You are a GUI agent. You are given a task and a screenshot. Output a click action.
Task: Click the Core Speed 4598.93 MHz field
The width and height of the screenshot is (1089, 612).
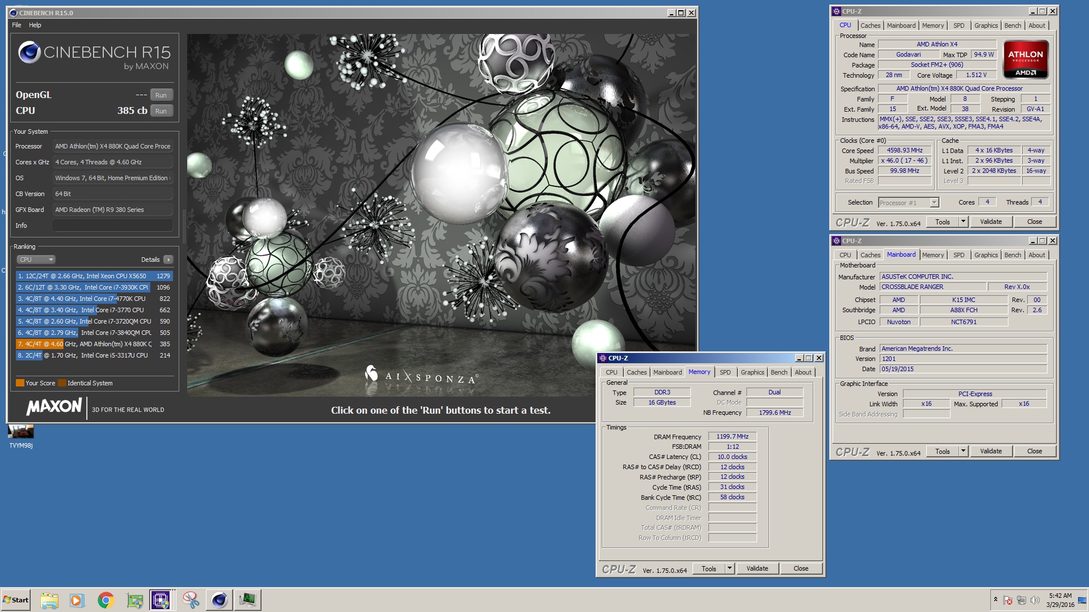[x=905, y=150]
